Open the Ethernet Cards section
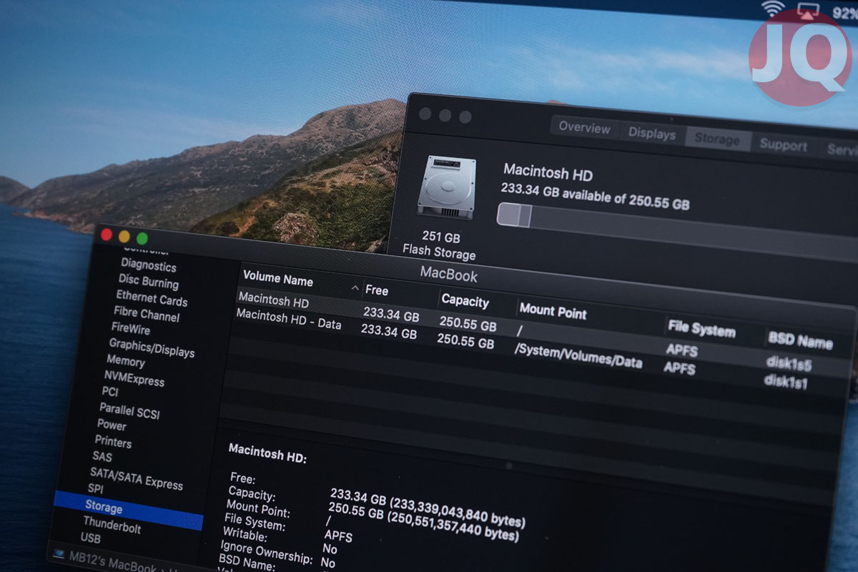This screenshot has width=858, height=572. (x=152, y=299)
